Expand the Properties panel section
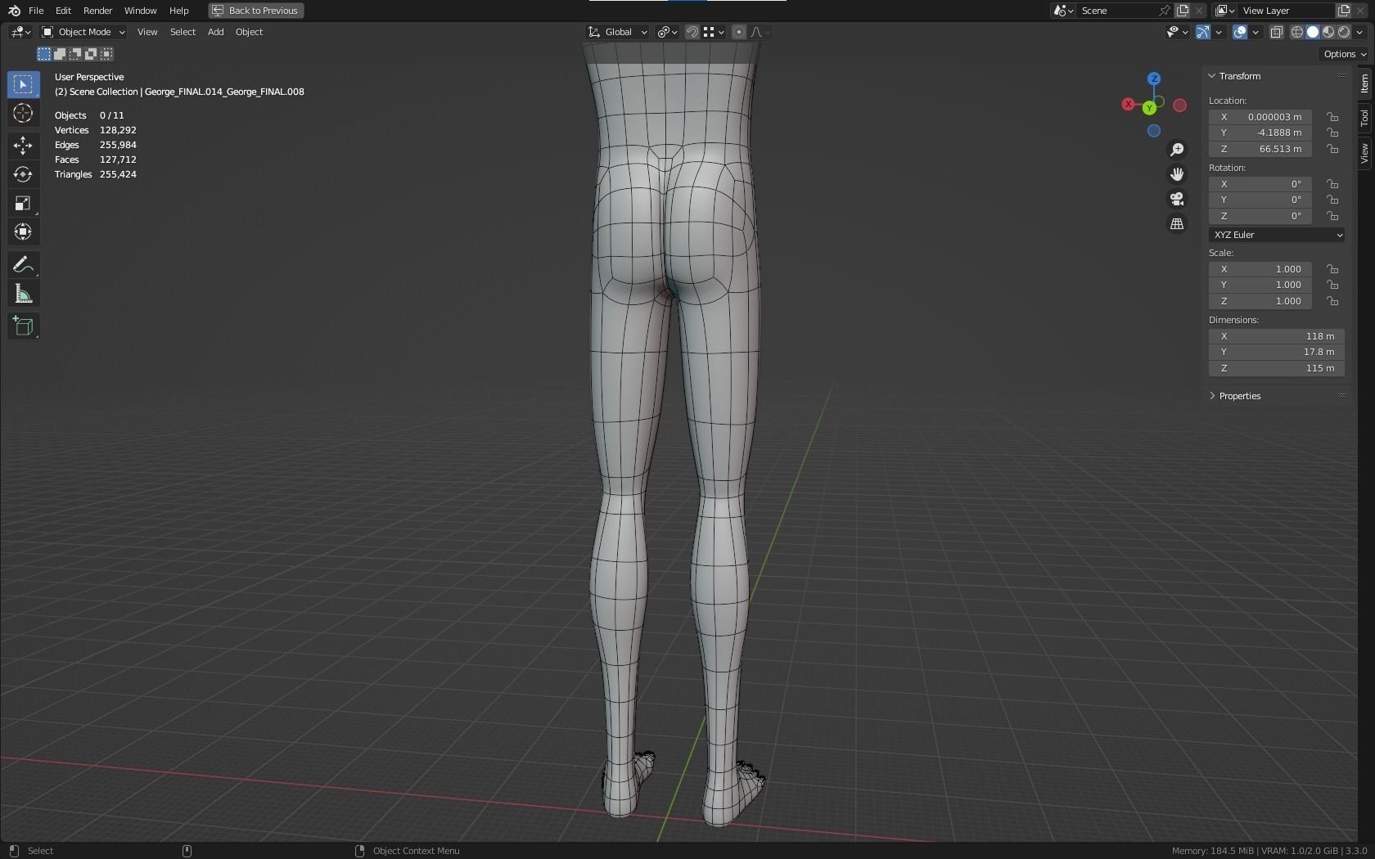The image size is (1375, 859). (x=1239, y=396)
